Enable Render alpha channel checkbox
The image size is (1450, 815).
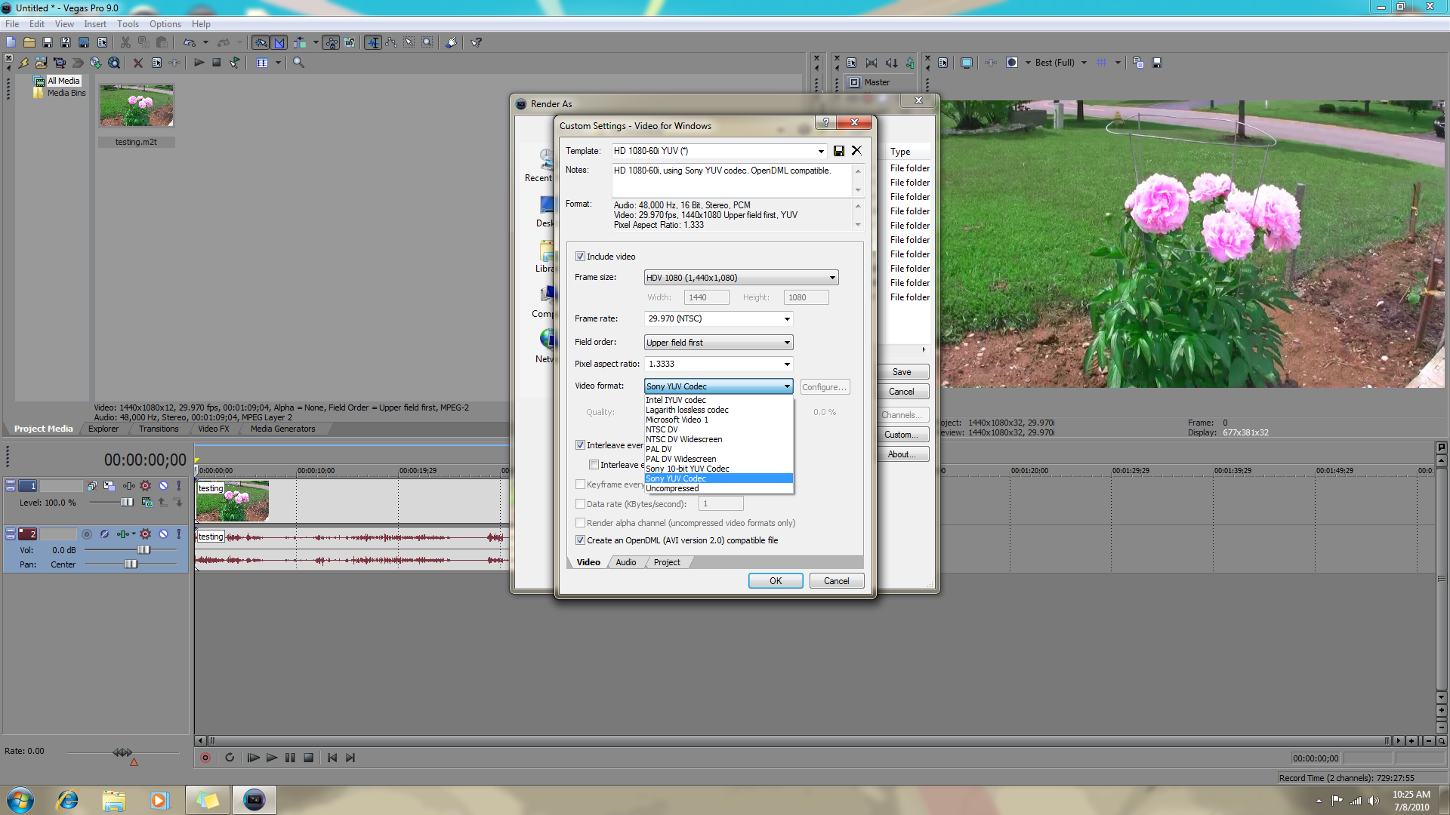tap(580, 523)
